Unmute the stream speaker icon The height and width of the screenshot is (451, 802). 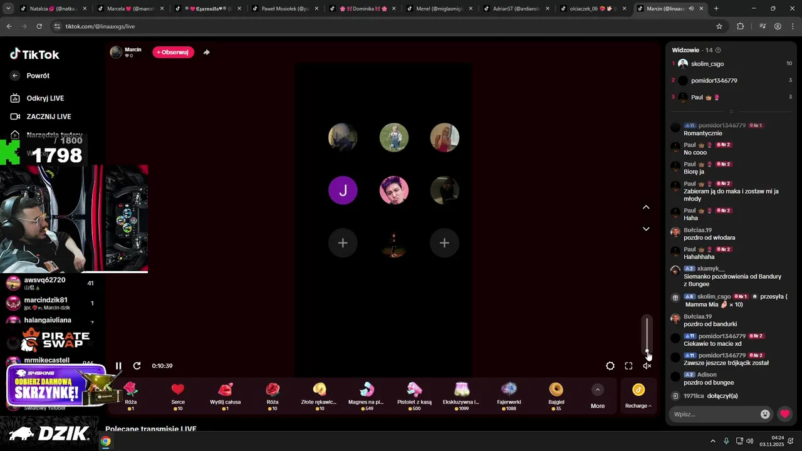coord(647,366)
